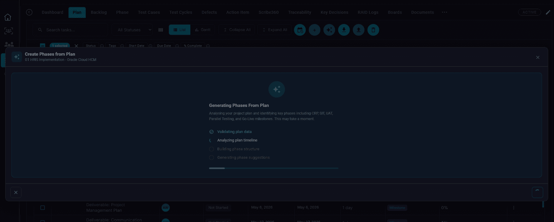The width and height of the screenshot is (554, 222).
Task: Clear selection with X next to 1 selected
Action: 76,46
